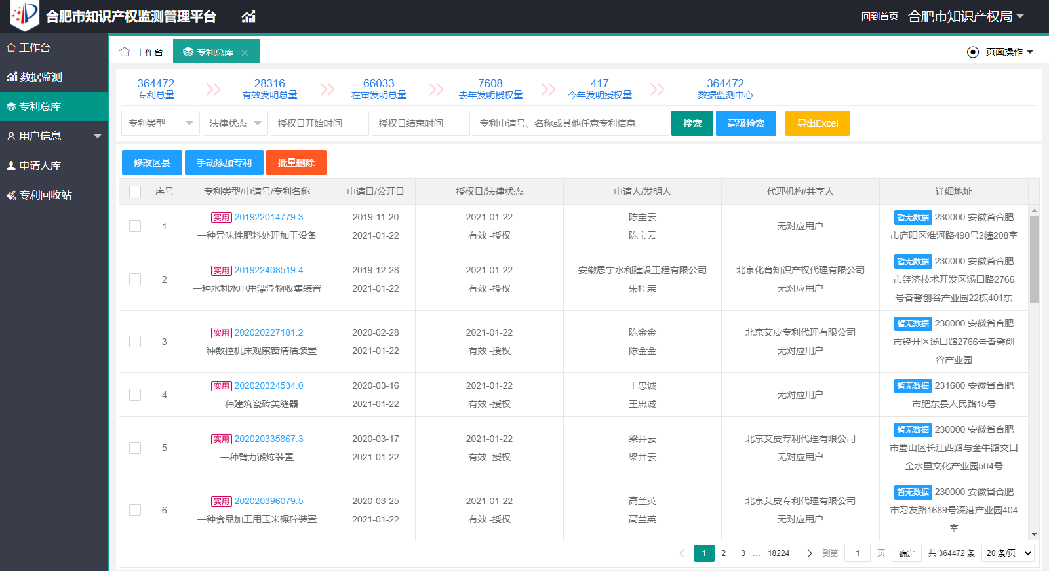Click the platform logo in top-left corner
The height and width of the screenshot is (571, 1049).
(x=24, y=15)
